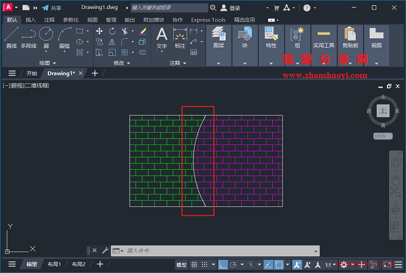Open the AutoCAD application menu logo
Screen dimensions: 406x273
[x=8, y=8]
